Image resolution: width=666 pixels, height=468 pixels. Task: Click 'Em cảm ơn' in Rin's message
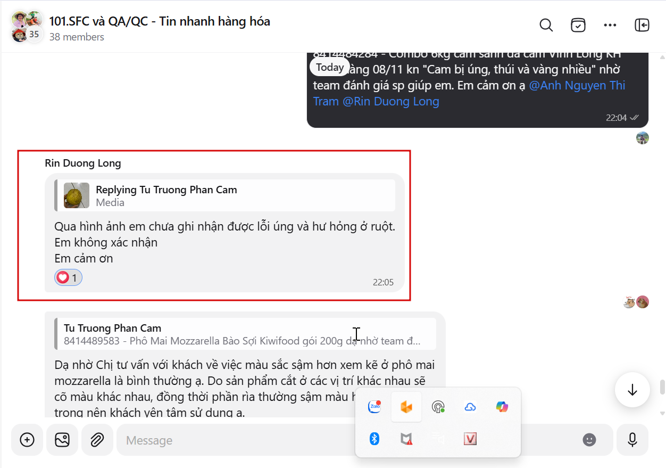point(84,258)
